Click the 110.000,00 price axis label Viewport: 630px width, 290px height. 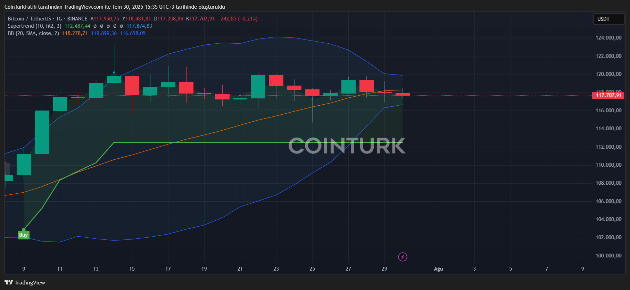point(608,165)
